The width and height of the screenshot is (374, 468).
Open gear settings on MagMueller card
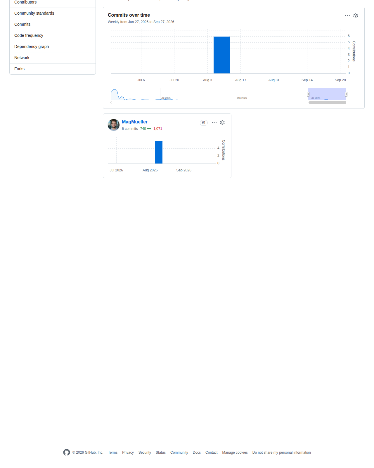coord(222,123)
